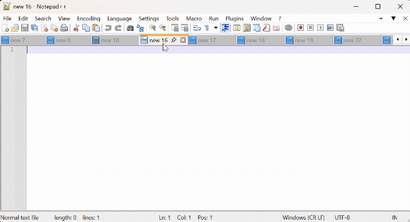Toggle show all characters pilcrow

coord(207,28)
